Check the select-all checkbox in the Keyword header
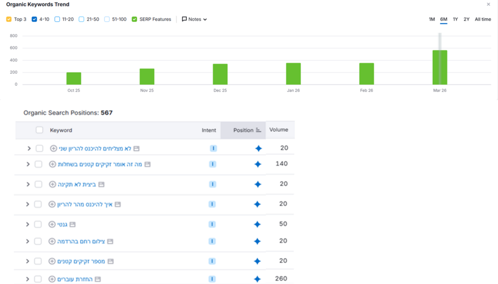Image resolution: width=498 pixels, height=284 pixels. click(39, 130)
